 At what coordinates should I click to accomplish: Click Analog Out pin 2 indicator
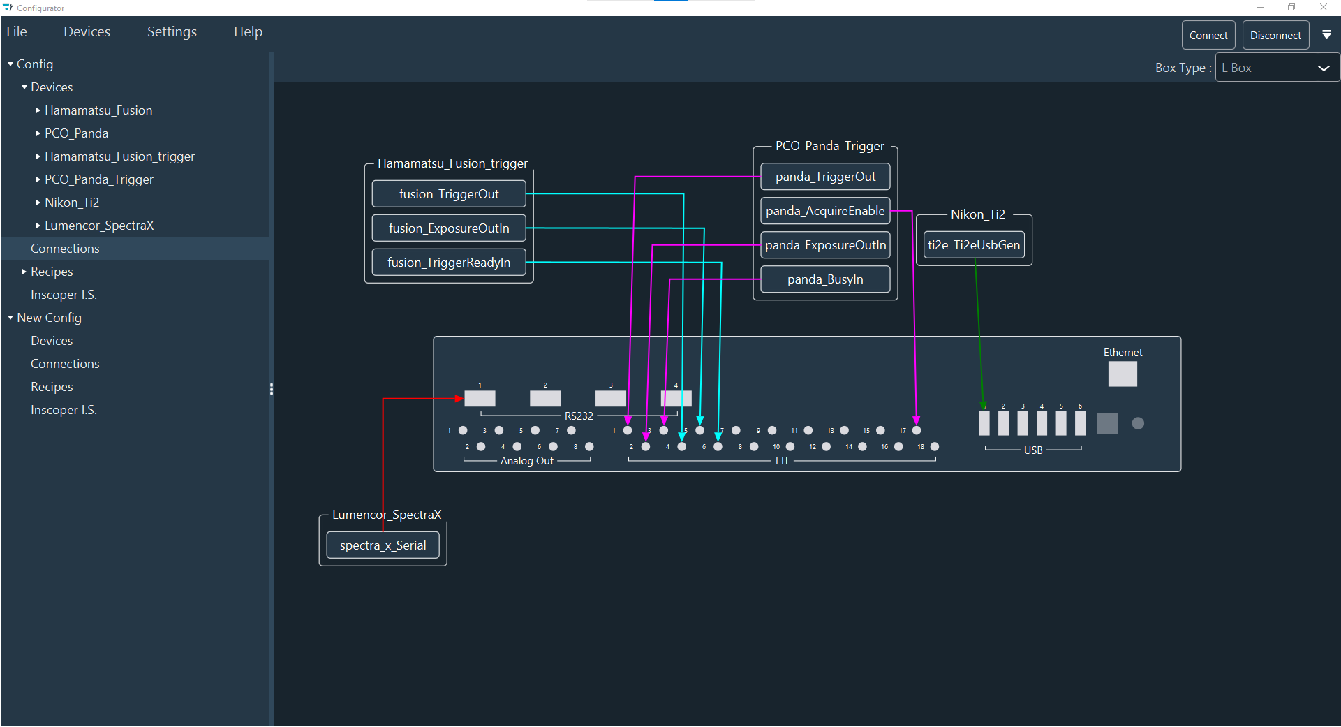tap(480, 446)
